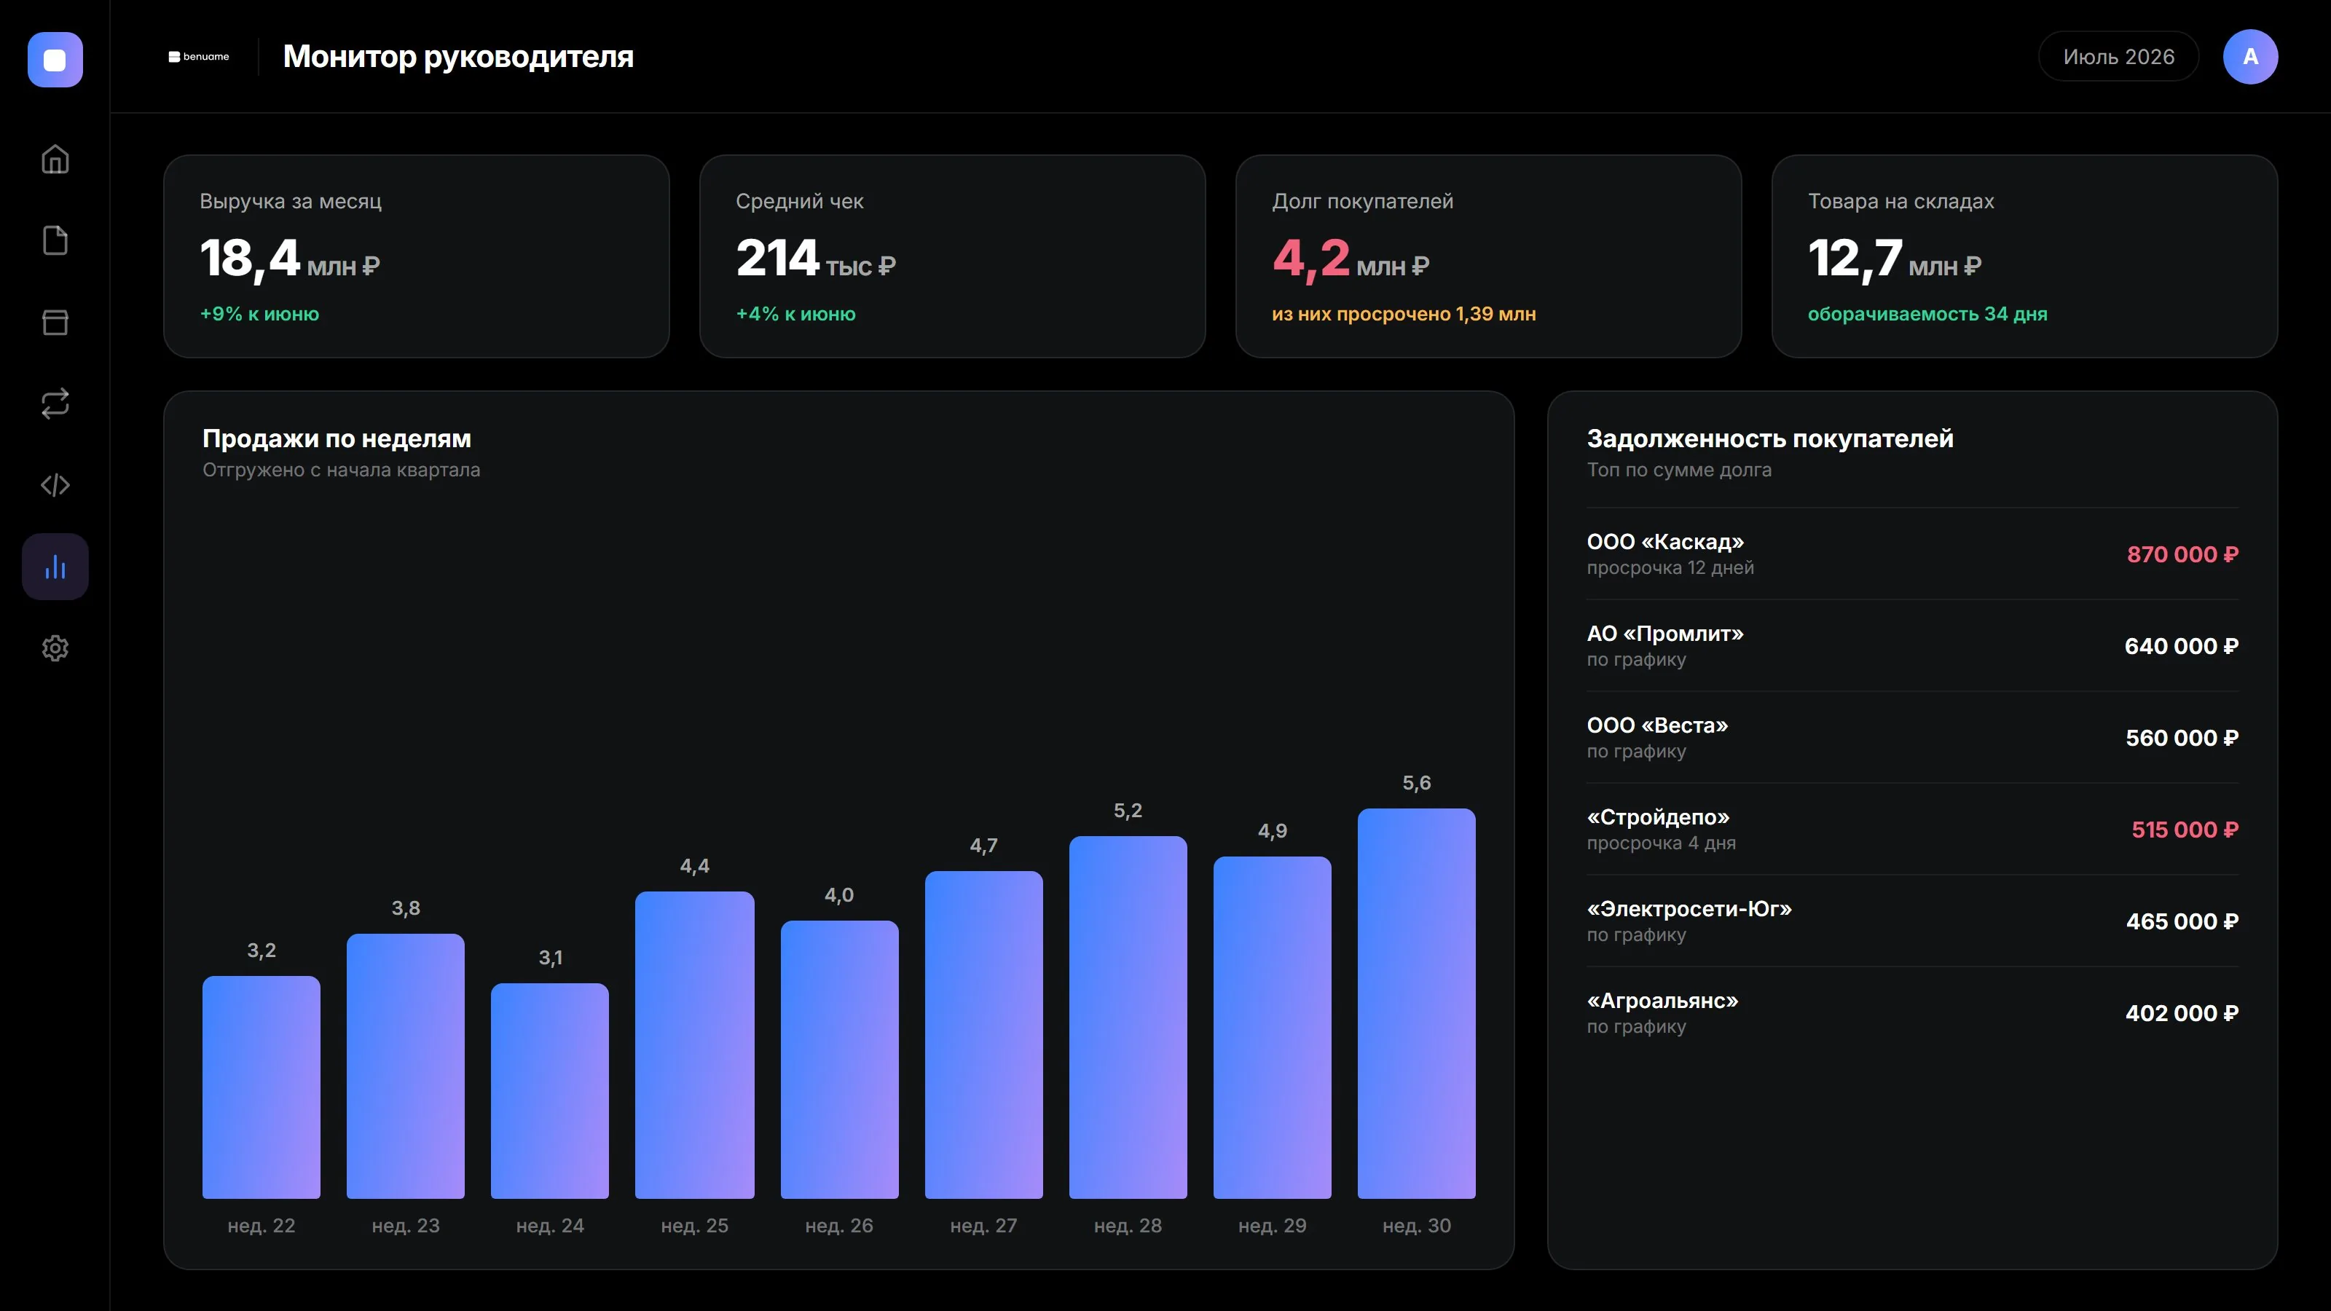Click the Отгружено с начала квартала subtitle
This screenshot has height=1311, width=2331.
[x=341, y=471]
